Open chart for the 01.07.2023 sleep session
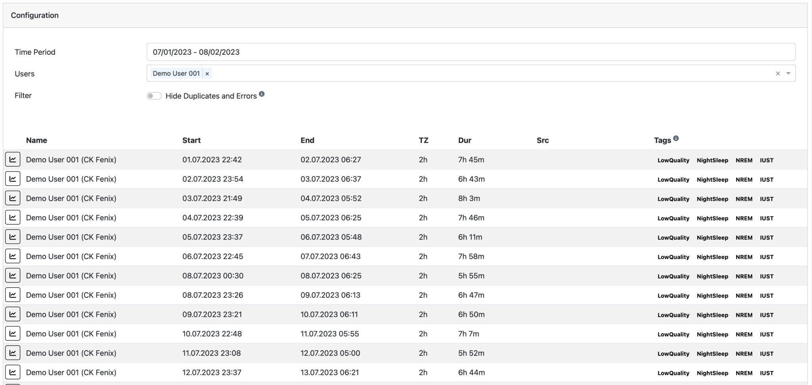Viewport: 812px width, 385px height. 13,160
